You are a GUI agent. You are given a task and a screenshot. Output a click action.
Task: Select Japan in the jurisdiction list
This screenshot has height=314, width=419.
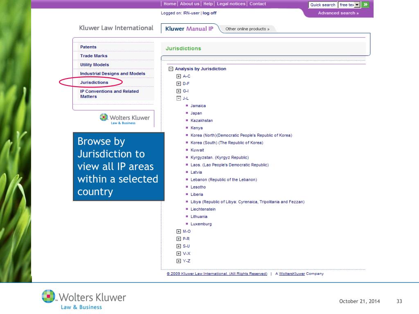pyautogui.click(x=196, y=113)
